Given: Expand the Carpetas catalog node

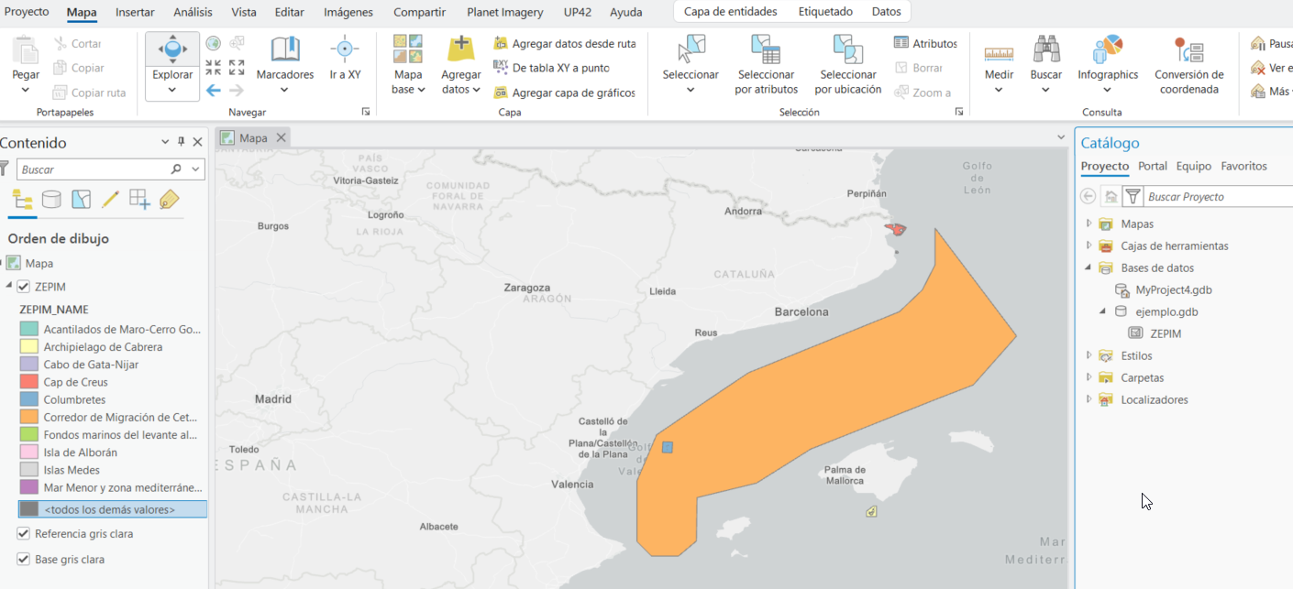Looking at the screenshot, I should click(1089, 377).
